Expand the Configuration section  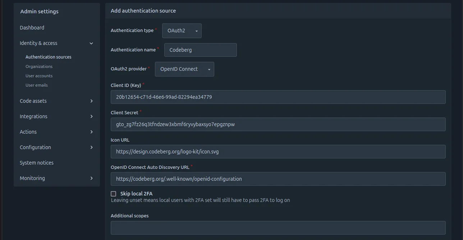click(56, 147)
